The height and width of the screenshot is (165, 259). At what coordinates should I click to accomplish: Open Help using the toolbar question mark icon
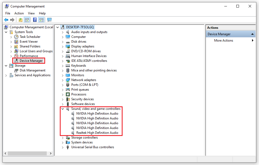coord(35,19)
